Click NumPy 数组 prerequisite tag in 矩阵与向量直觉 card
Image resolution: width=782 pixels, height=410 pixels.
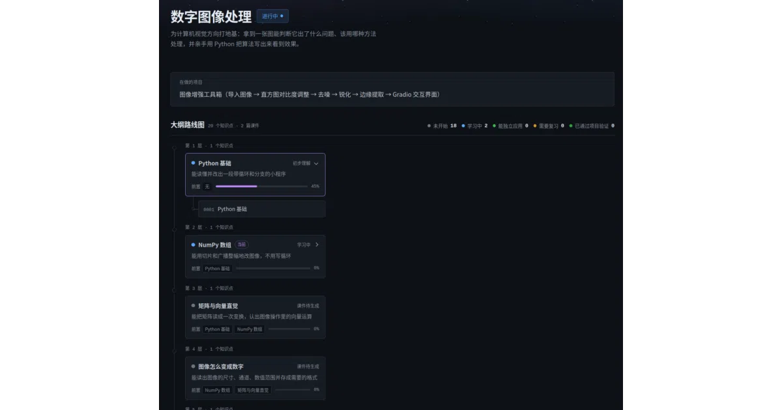pos(250,329)
